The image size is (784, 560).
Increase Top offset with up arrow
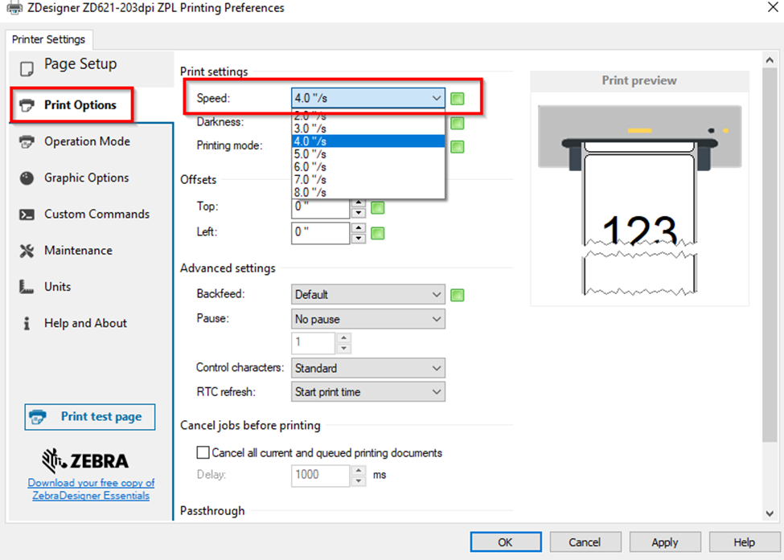click(358, 202)
